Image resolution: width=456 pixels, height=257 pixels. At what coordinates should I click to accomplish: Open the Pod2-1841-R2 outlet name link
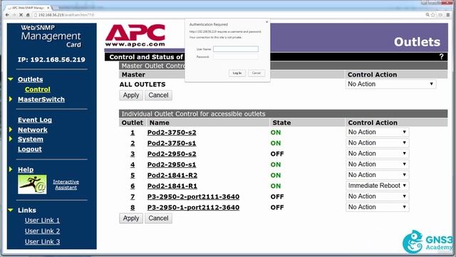172,176
